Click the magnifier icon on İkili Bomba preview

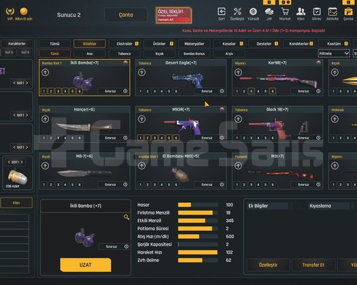click(126, 217)
